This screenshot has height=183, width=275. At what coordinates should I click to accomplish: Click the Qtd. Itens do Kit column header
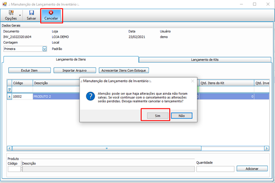226,83
